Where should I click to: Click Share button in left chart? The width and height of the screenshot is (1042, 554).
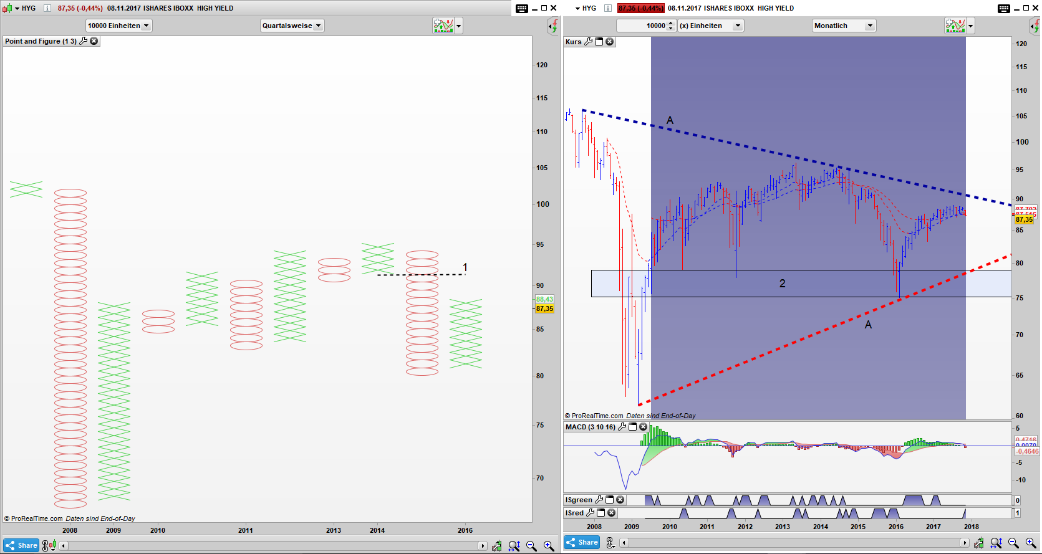[x=21, y=545]
